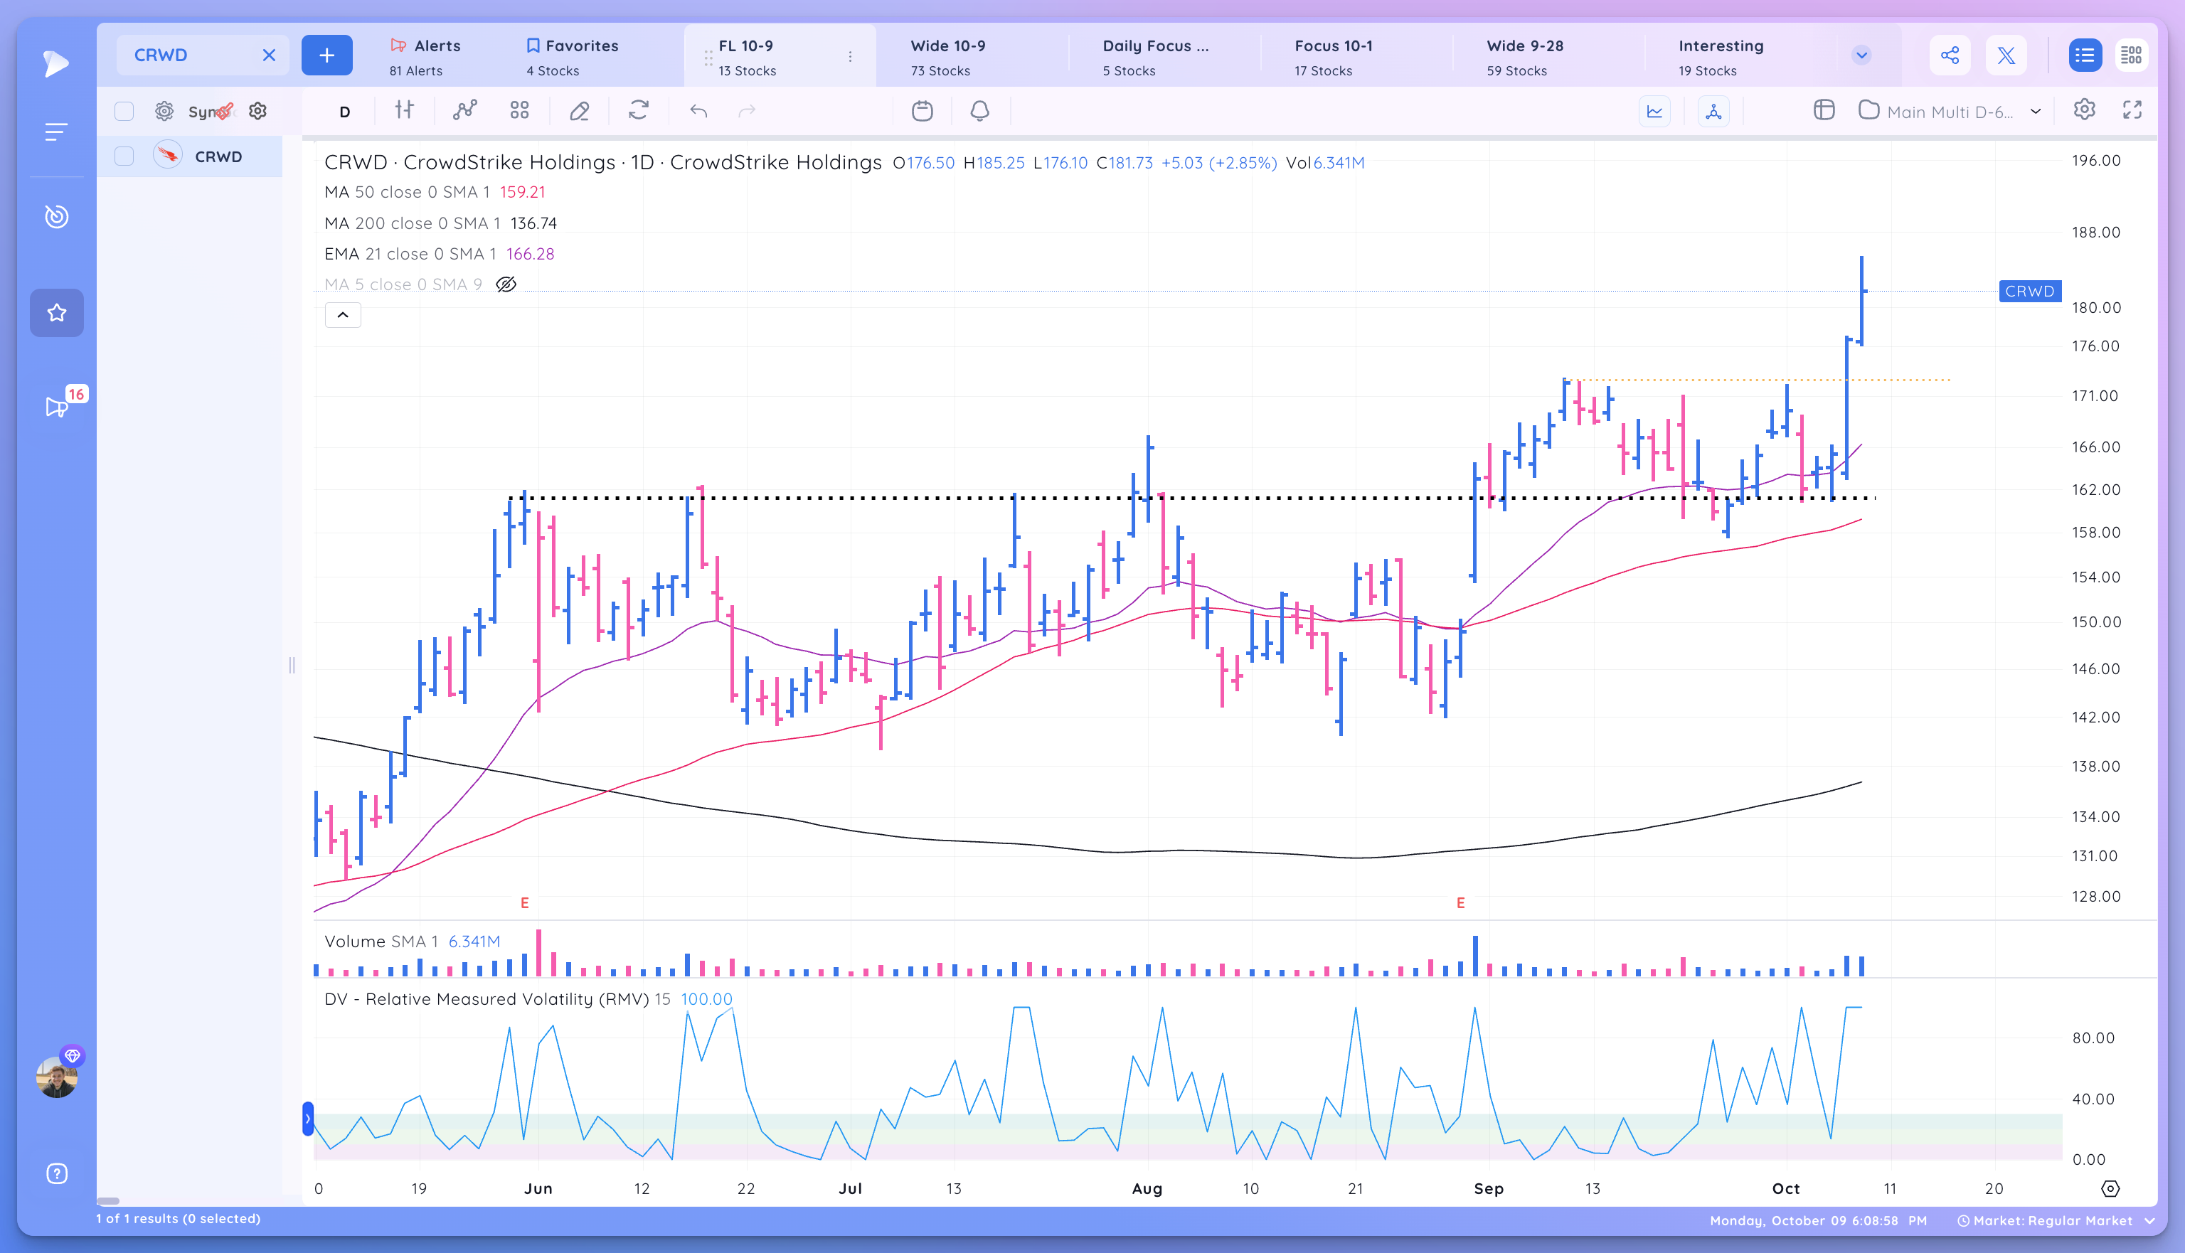Click the MA 200 indicator label
2185x1253 pixels.
click(440, 223)
